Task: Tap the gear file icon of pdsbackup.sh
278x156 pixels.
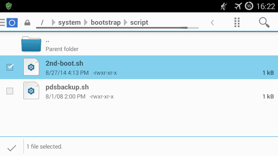Action: pos(31,90)
